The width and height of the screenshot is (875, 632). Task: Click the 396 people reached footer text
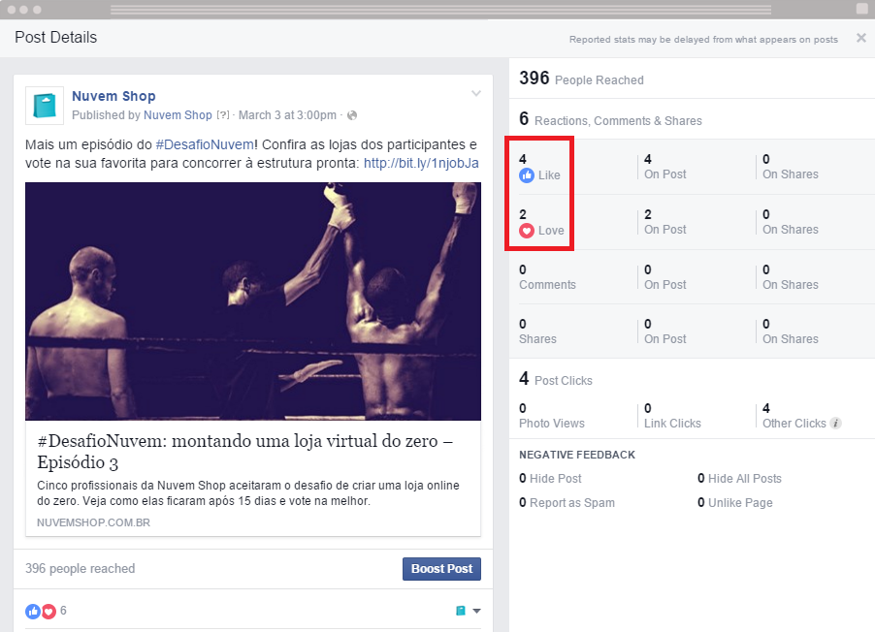(80, 568)
